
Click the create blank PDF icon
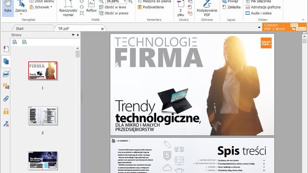[190, 7]
